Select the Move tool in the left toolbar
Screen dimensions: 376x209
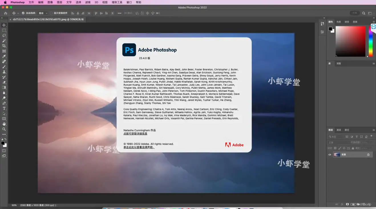[4, 25]
